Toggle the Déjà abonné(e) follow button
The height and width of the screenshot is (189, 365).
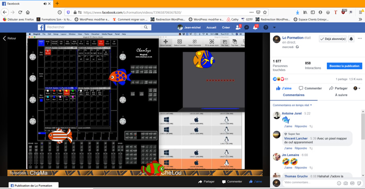click(333, 39)
